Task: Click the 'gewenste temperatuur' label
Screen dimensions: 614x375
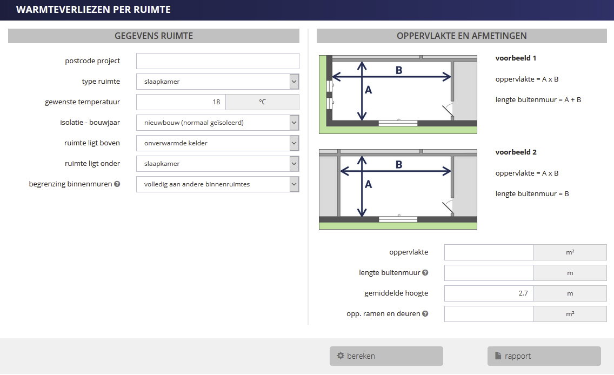Action: point(82,102)
